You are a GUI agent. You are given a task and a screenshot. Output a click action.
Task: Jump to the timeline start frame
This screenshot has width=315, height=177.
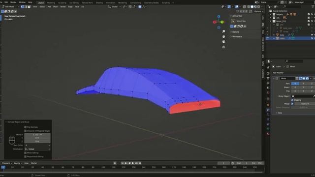[123, 163]
